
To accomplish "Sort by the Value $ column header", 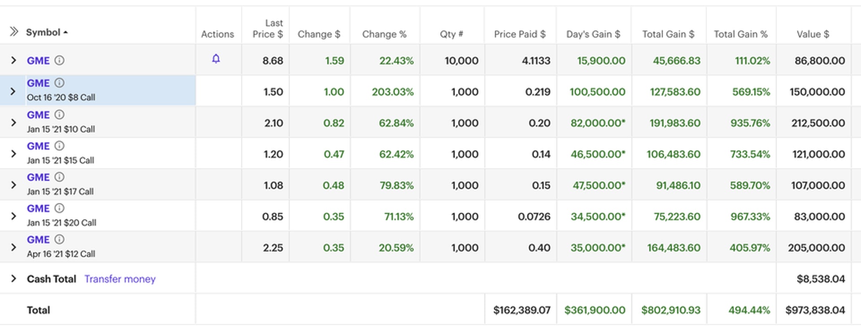I will [x=813, y=34].
